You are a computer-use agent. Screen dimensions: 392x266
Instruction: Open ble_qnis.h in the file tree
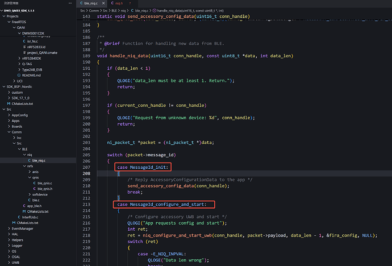[x=44, y=188]
